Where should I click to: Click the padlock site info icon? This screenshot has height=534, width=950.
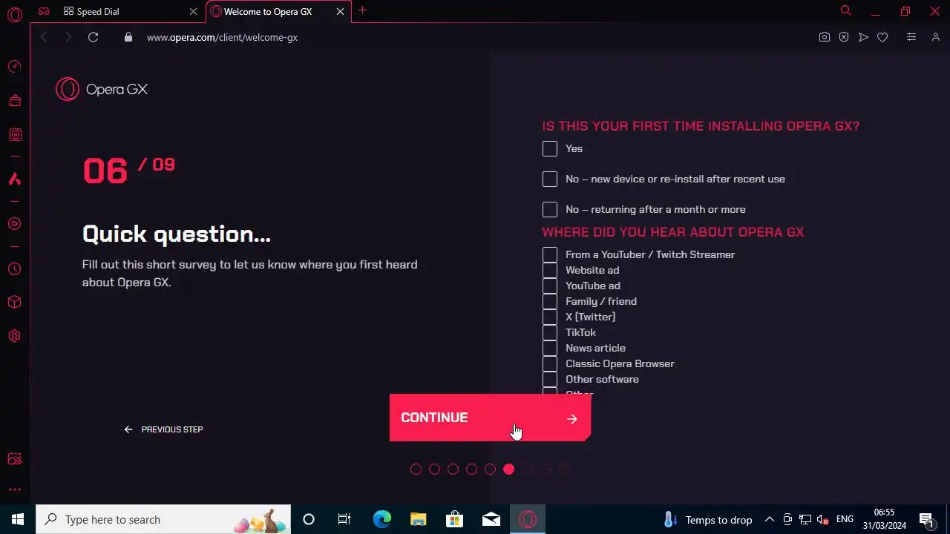128,37
